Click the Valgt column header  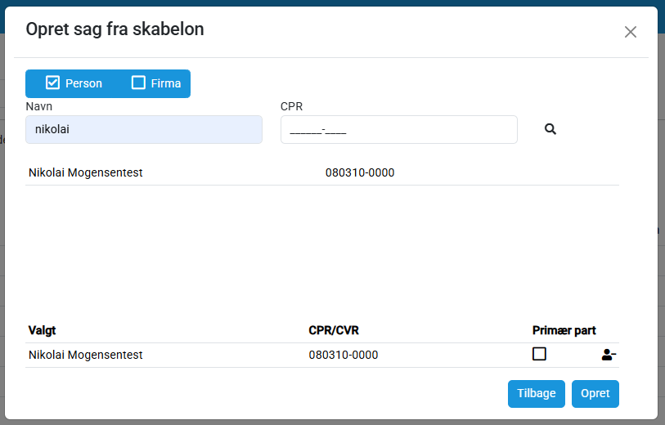[x=43, y=330]
